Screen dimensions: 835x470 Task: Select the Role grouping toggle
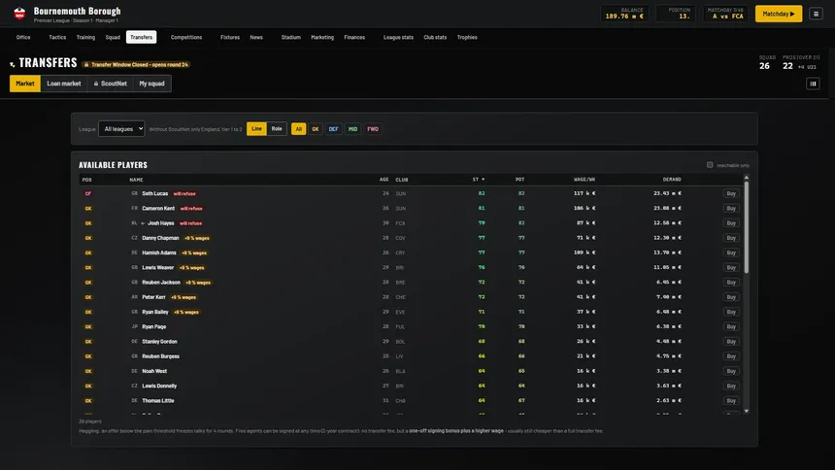pyautogui.click(x=277, y=129)
